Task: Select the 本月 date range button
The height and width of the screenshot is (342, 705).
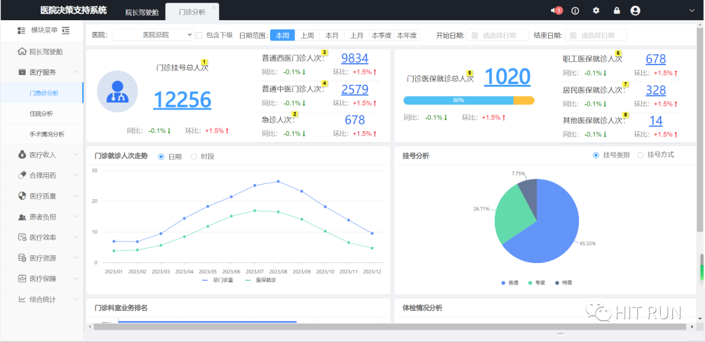Action: click(332, 35)
